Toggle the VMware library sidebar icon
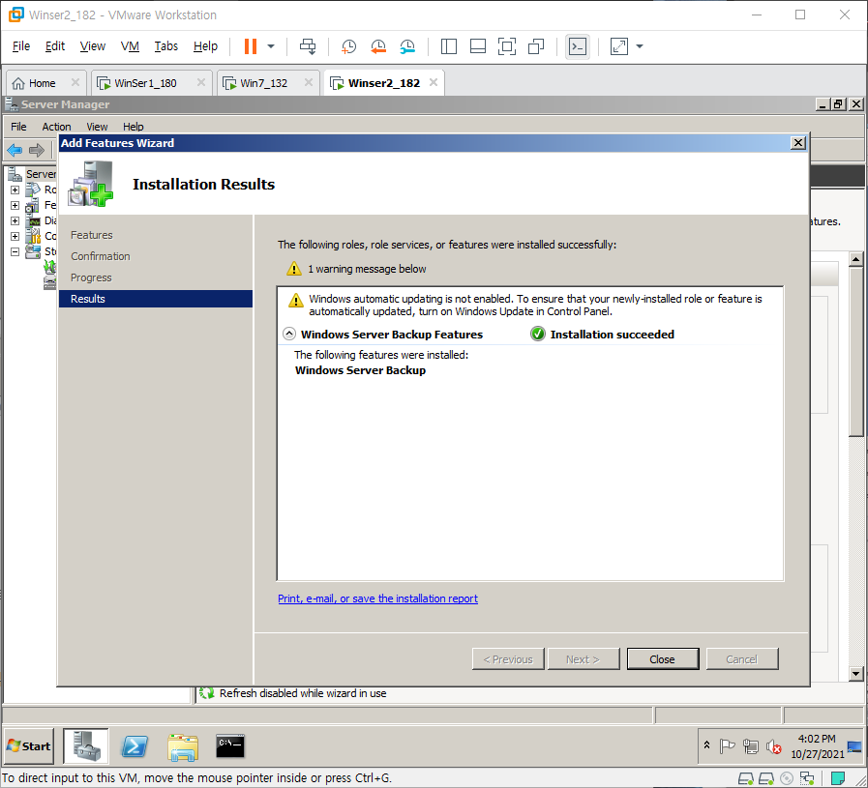Image resolution: width=868 pixels, height=788 pixels. coord(448,46)
